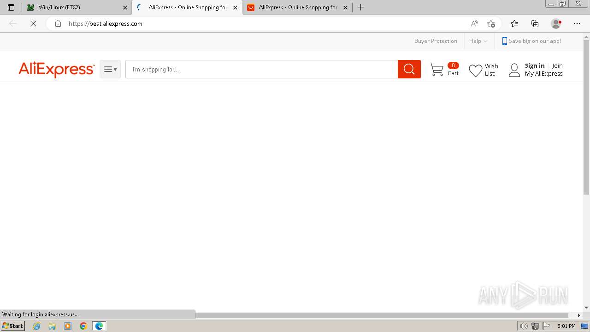The image size is (590, 332).
Task: Close the third AliExpress tab
Action: [345, 7]
